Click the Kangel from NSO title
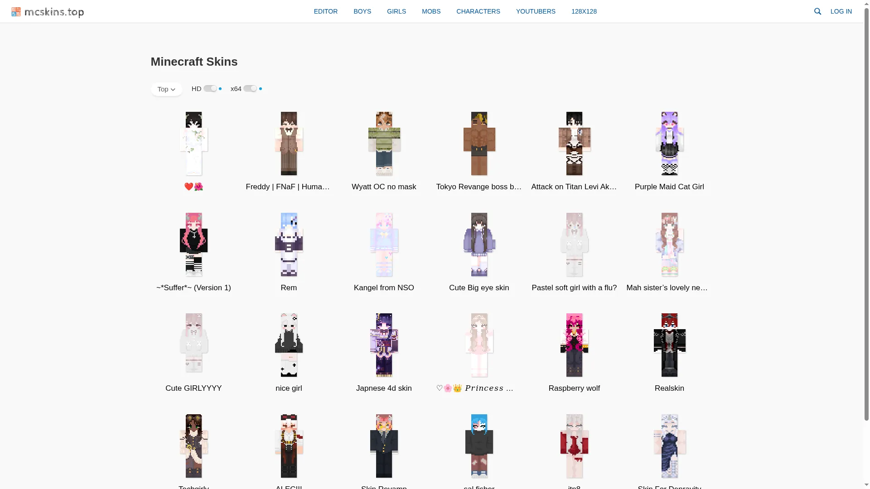 [384, 288]
